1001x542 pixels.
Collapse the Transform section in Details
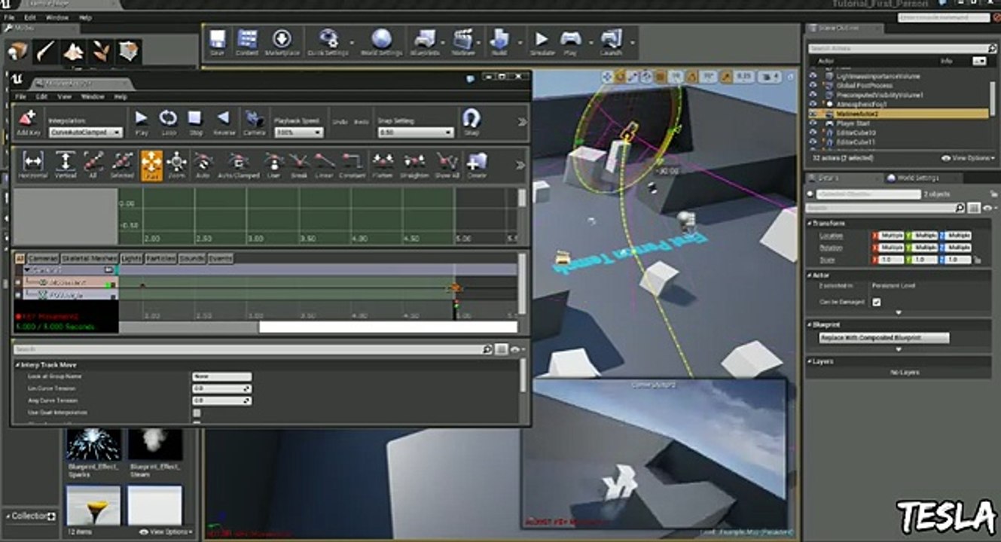tap(809, 224)
